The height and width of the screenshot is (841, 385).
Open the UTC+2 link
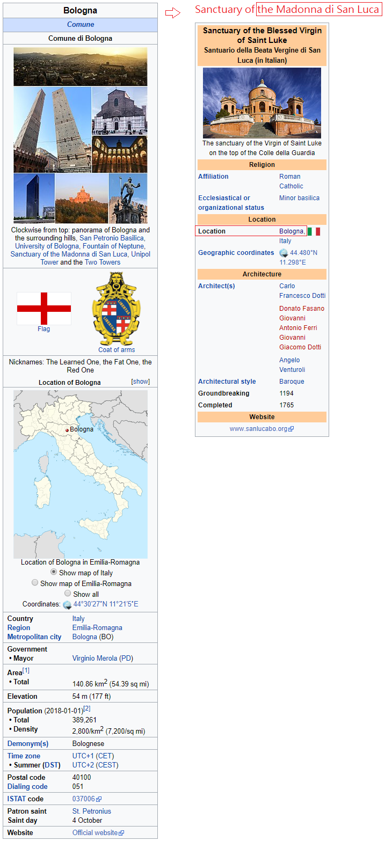(x=83, y=765)
